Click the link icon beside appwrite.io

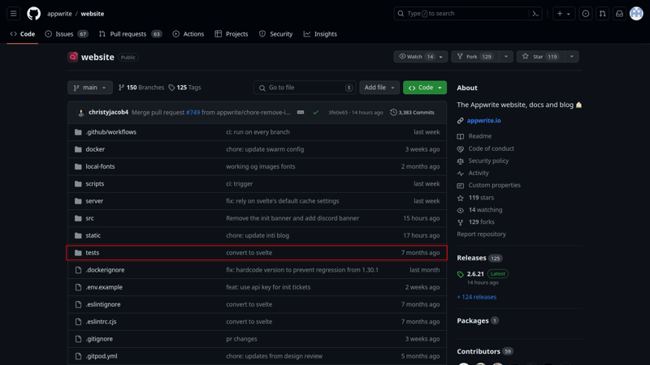[x=460, y=121]
